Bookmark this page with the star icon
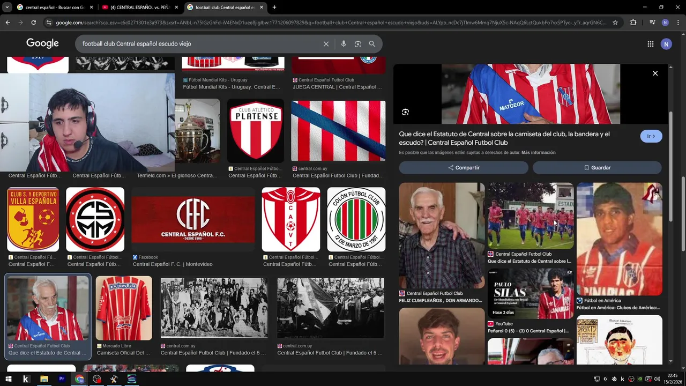This screenshot has height=386, width=686. (615, 23)
